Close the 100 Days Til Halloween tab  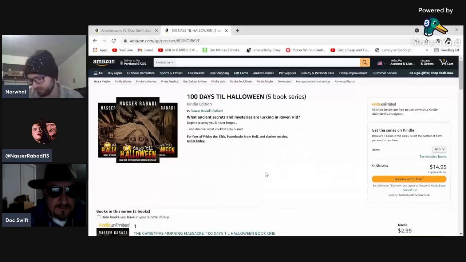point(226,31)
